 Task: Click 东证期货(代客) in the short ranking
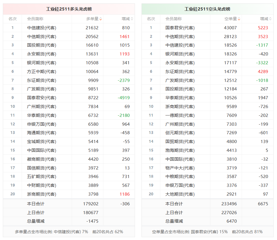coord(180,72)
